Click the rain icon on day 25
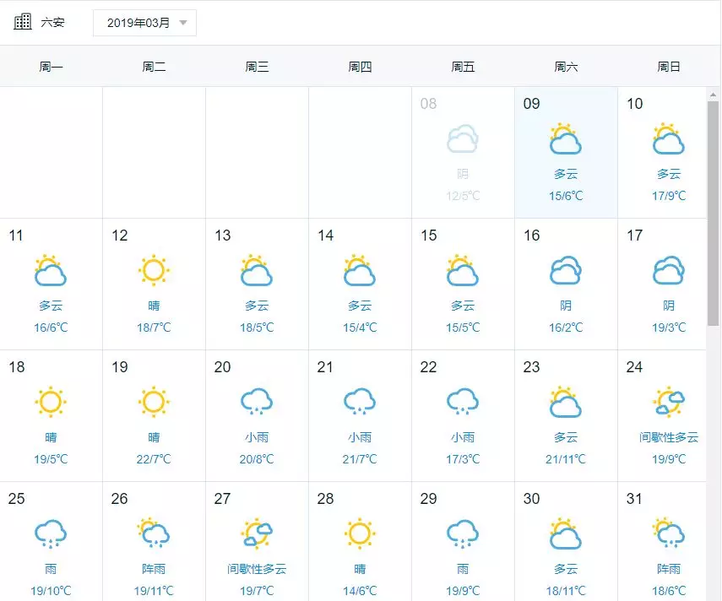The height and width of the screenshot is (601, 722). [x=51, y=533]
